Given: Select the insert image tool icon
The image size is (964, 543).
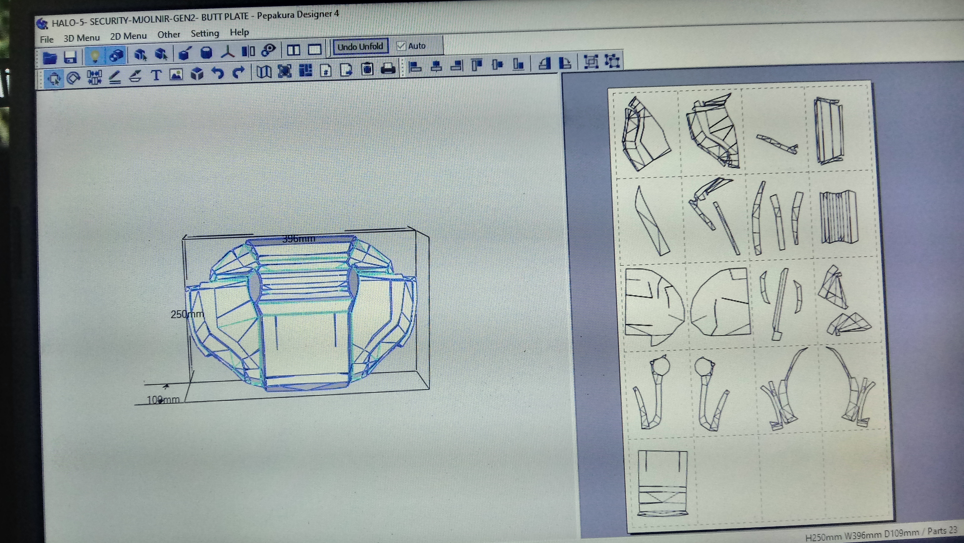Looking at the screenshot, I should (x=176, y=74).
